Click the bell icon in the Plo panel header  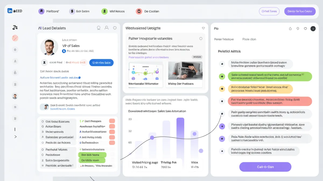[x=290, y=29]
